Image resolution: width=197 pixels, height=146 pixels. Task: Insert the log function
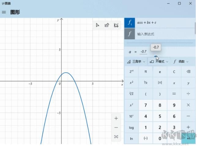click(x=132, y=127)
